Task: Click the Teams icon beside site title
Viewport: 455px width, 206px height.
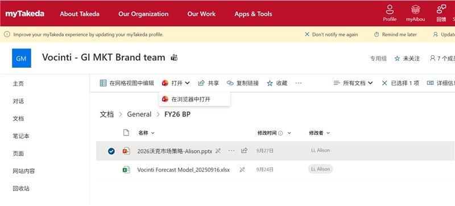Action: [x=174, y=57]
